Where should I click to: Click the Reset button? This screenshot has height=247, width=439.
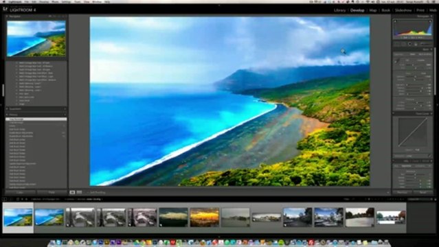point(423,192)
